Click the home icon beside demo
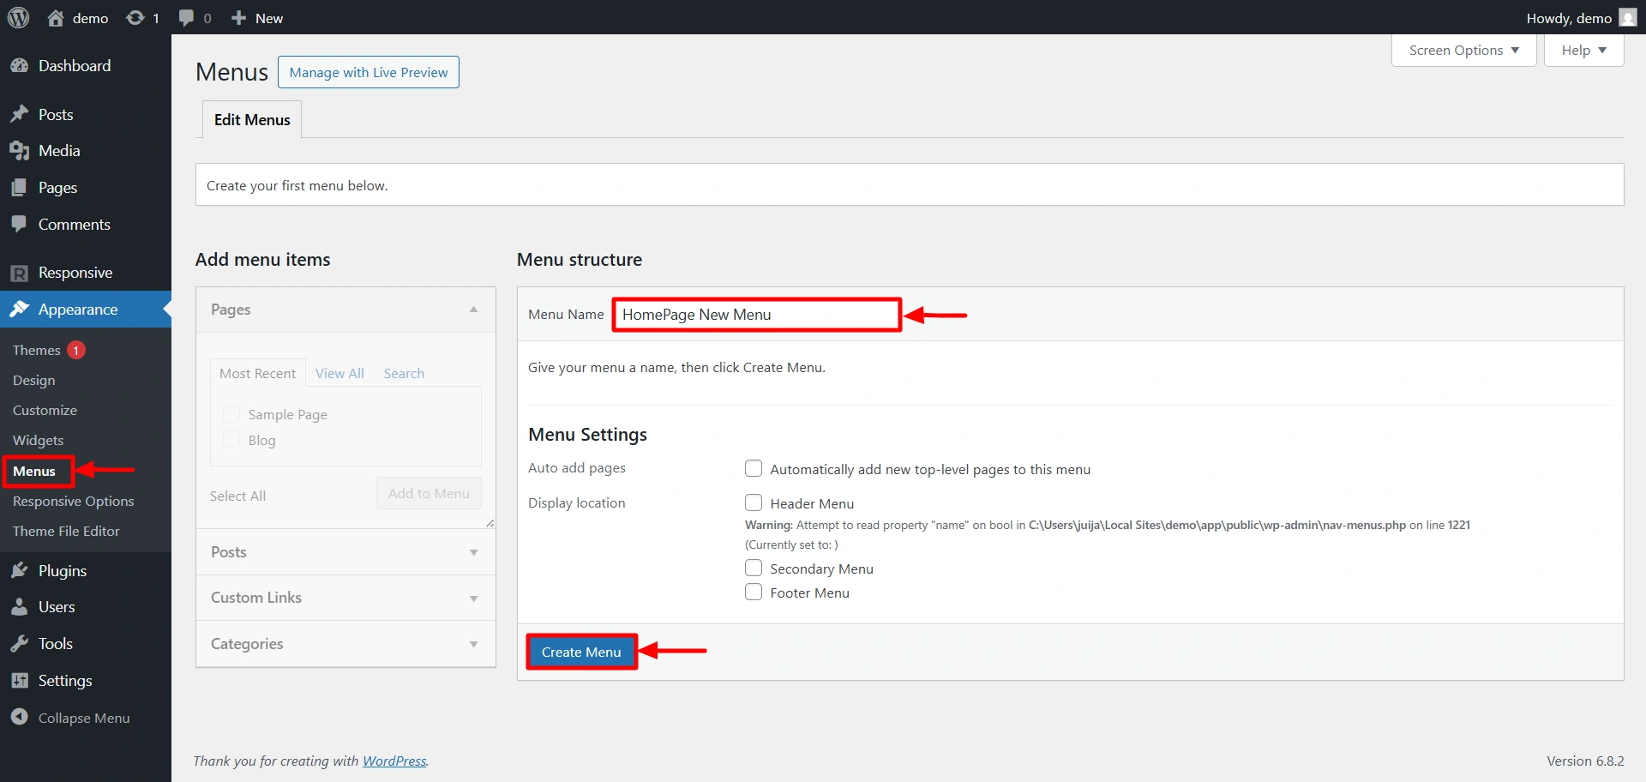Image resolution: width=1646 pixels, height=782 pixels. pyautogui.click(x=56, y=17)
